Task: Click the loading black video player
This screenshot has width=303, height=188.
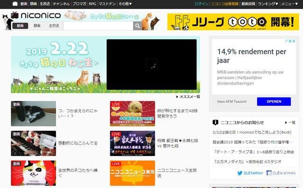Action: [x=151, y=64]
